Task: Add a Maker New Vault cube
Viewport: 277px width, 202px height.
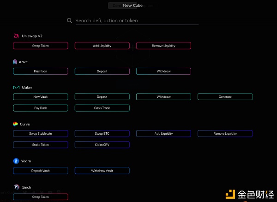Action: click(x=41, y=97)
